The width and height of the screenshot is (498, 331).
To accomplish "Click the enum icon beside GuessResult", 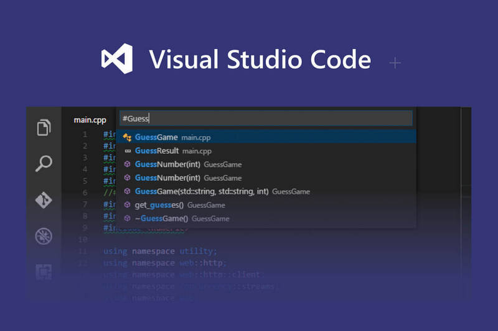I will [128, 151].
